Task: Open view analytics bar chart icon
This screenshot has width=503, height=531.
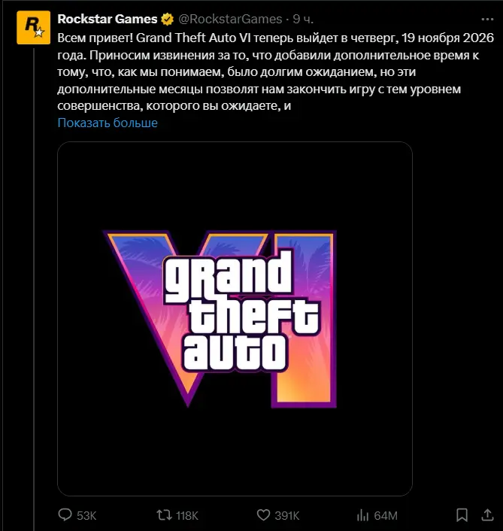Action: pos(362,515)
